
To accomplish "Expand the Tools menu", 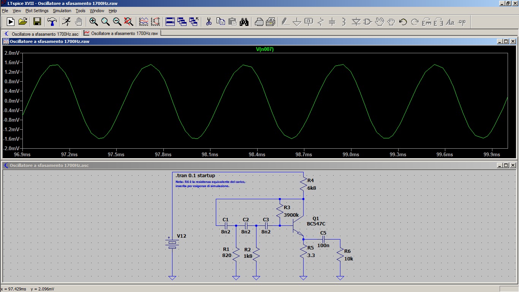I will tap(81, 11).
